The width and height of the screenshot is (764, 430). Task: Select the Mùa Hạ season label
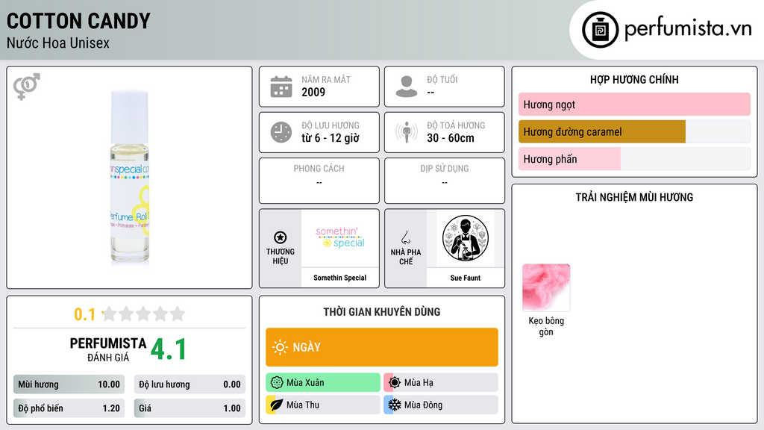pos(419,383)
